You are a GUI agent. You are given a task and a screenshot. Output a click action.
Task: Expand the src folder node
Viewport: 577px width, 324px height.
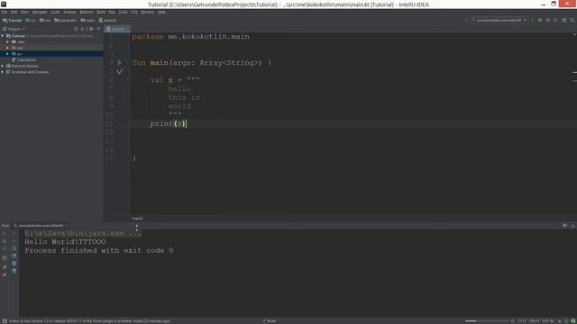(x=8, y=54)
